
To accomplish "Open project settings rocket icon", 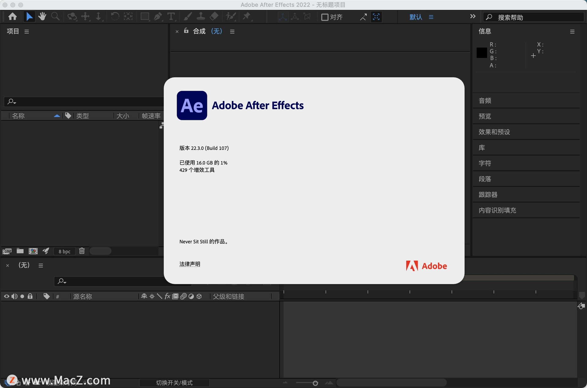I will pyautogui.click(x=46, y=251).
